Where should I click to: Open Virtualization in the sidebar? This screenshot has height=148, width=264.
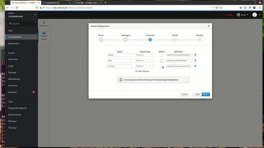(x=21, y=37)
